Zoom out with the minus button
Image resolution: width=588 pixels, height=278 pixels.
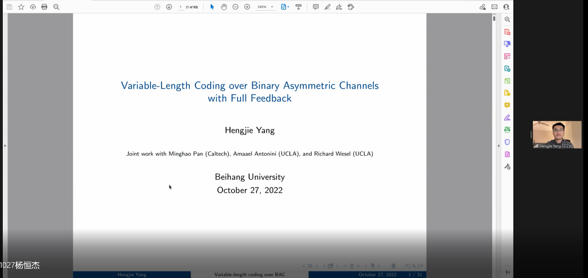(235, 7)
